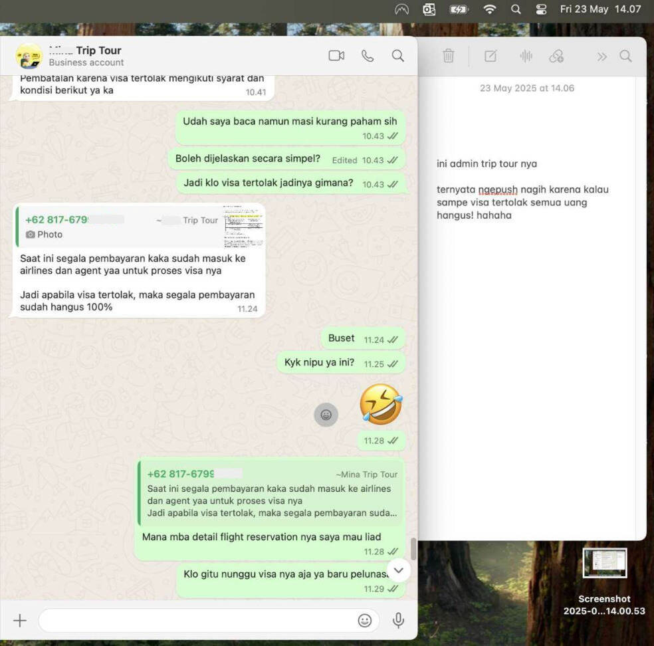Click the 'Udah saya baca' message
Viewport: 654px width, 646px height.
coord(290,127)
